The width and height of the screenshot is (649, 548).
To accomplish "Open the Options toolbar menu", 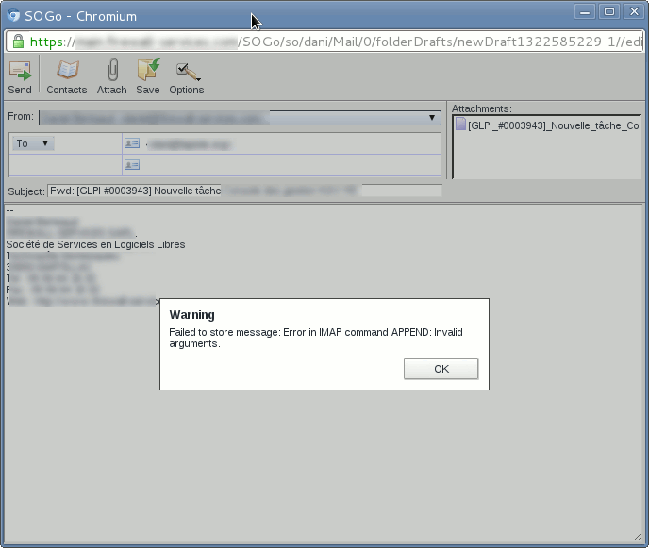I will (186, 72).
